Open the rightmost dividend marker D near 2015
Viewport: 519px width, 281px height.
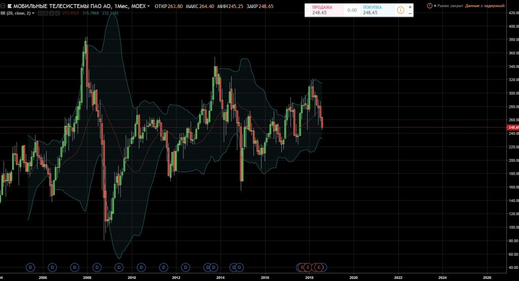pos(239,267)
